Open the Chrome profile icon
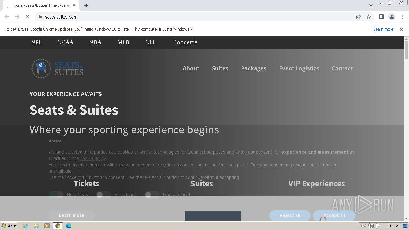Viewport: 409px width, 230px height. point(392,17)
